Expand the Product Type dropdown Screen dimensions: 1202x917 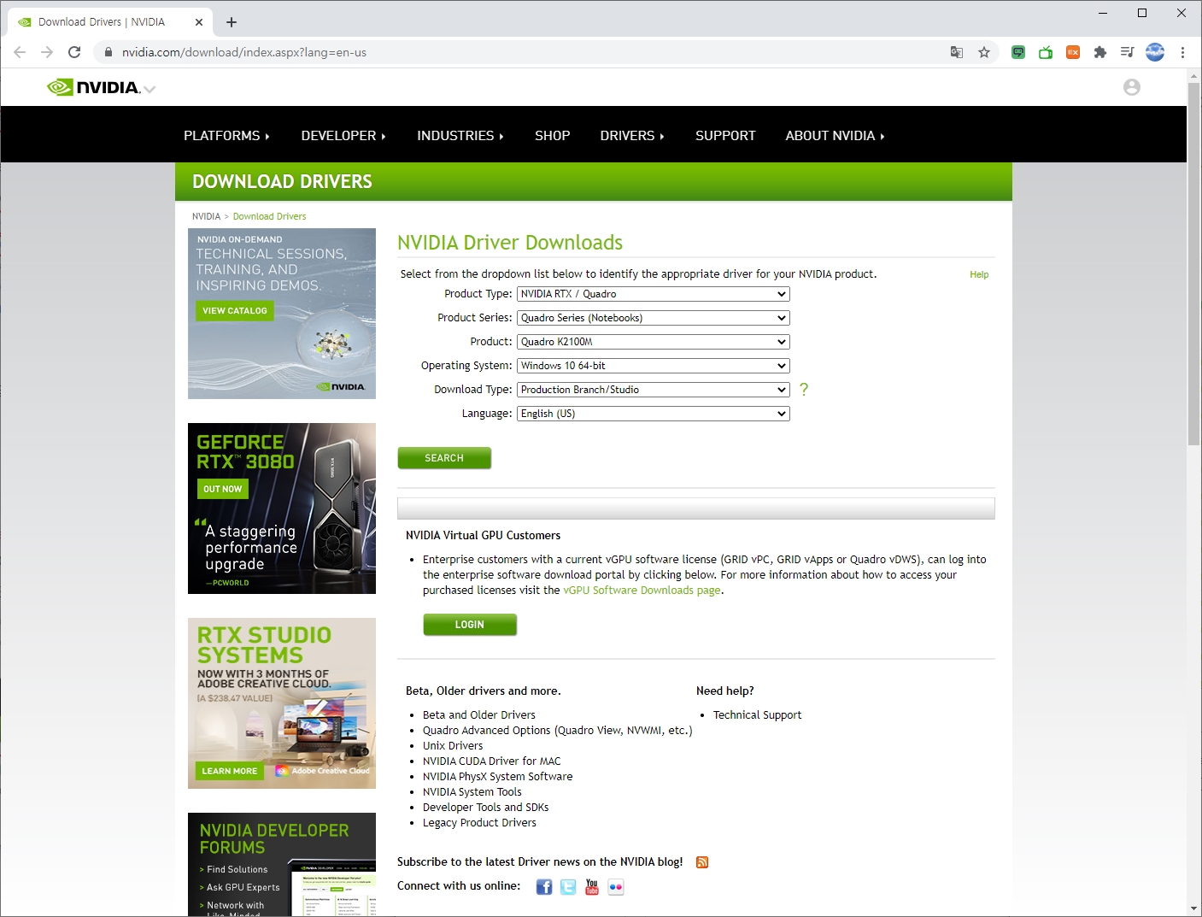point(654,294)
